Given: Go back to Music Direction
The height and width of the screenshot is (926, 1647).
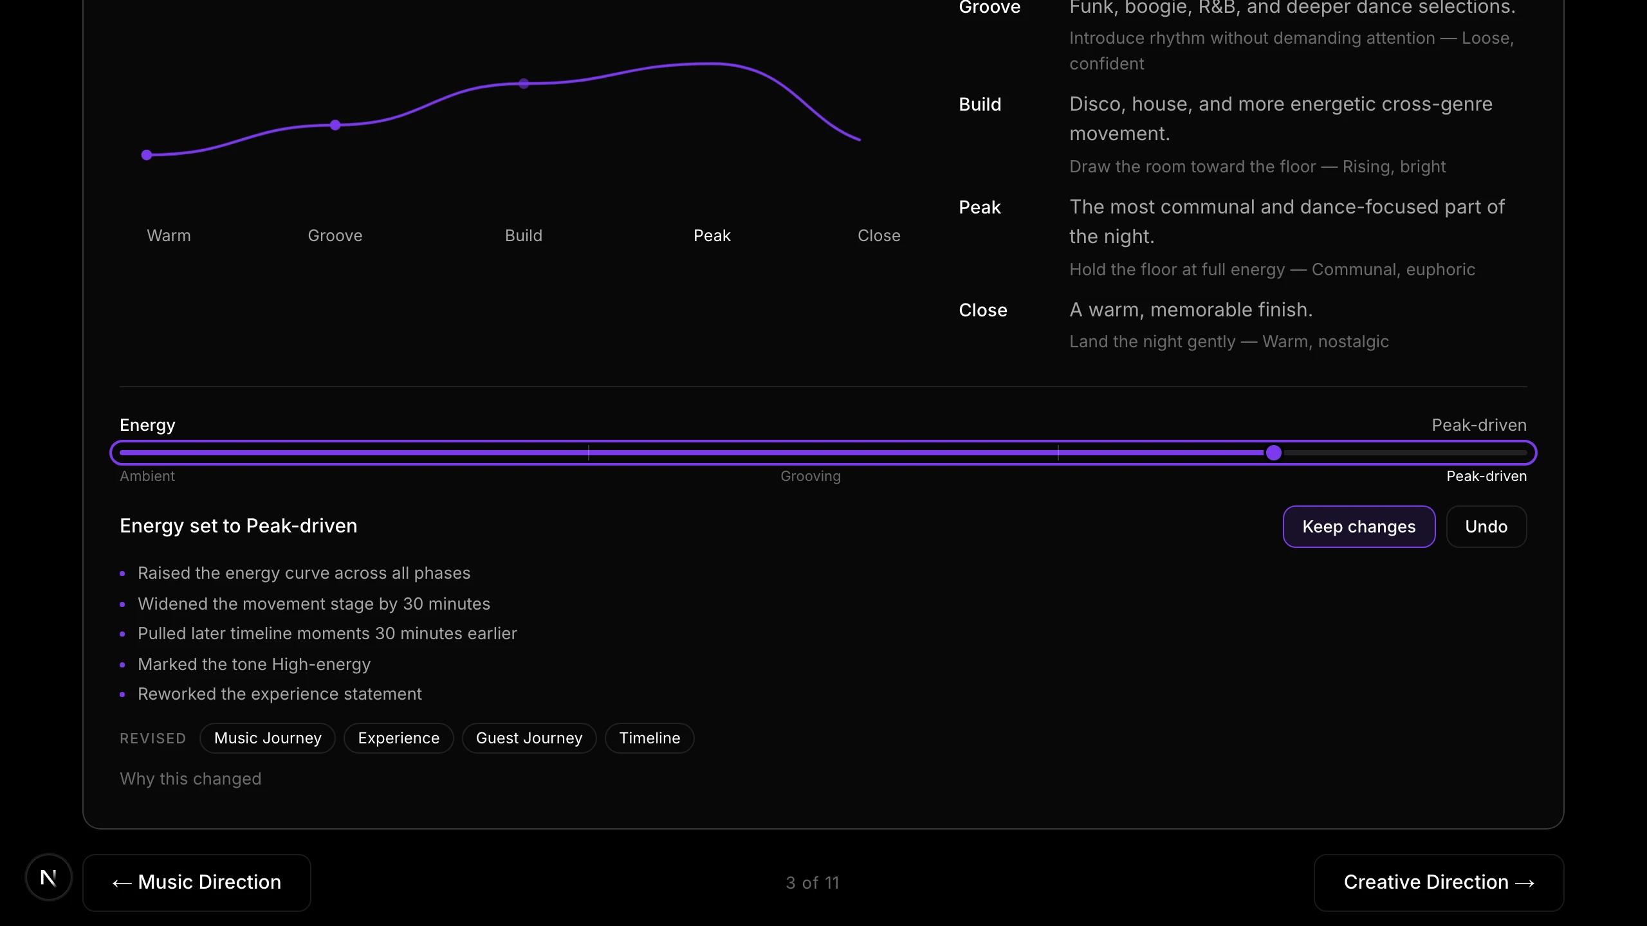Looking at the screenshot, I should point(197,882).
